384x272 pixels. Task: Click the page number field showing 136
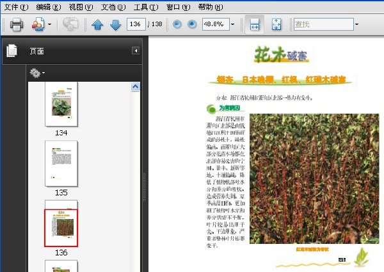(136, 24)
